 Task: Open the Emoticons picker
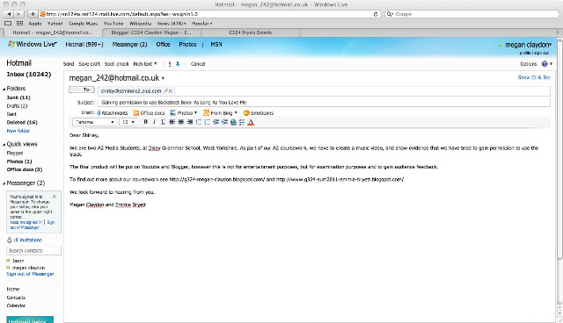coord(259,113)
